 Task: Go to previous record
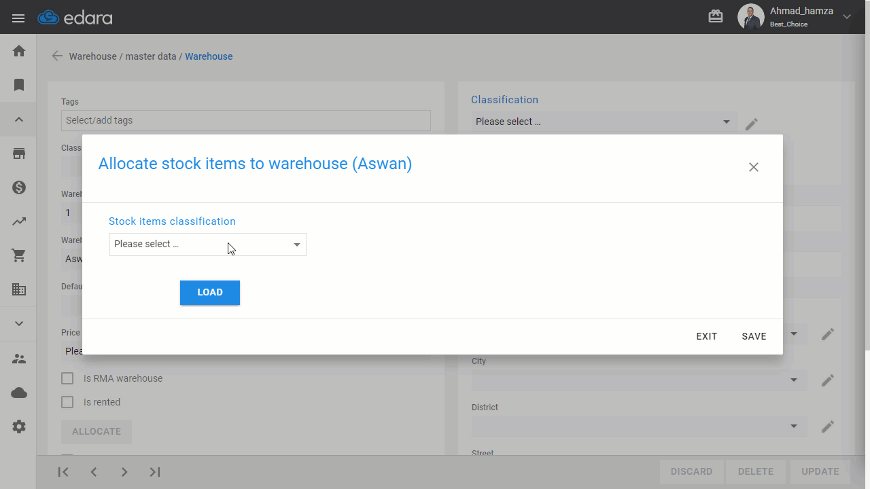(x=94, y=472)
